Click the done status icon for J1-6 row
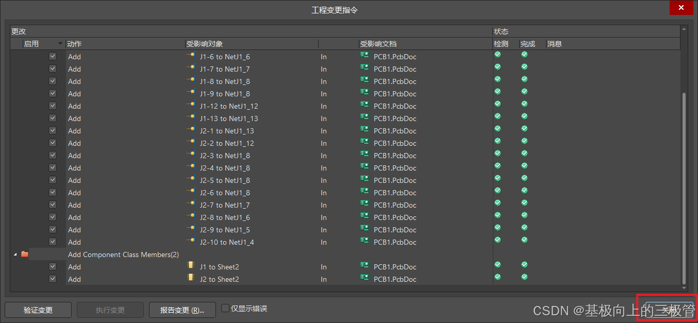The height and width of the screenshot is (323, 698). [x=524, y=54]
